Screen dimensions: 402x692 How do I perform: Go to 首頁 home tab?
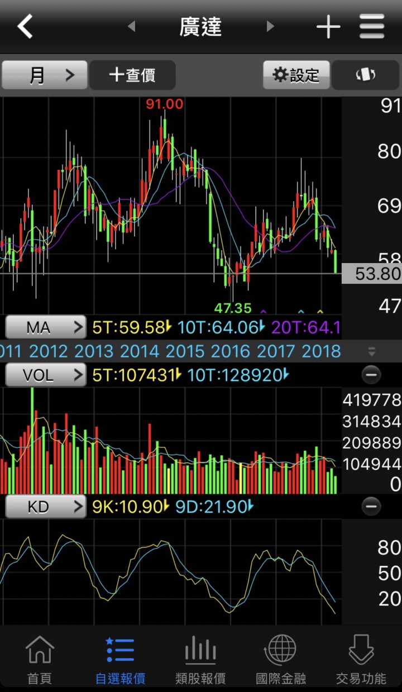(40, 660)
